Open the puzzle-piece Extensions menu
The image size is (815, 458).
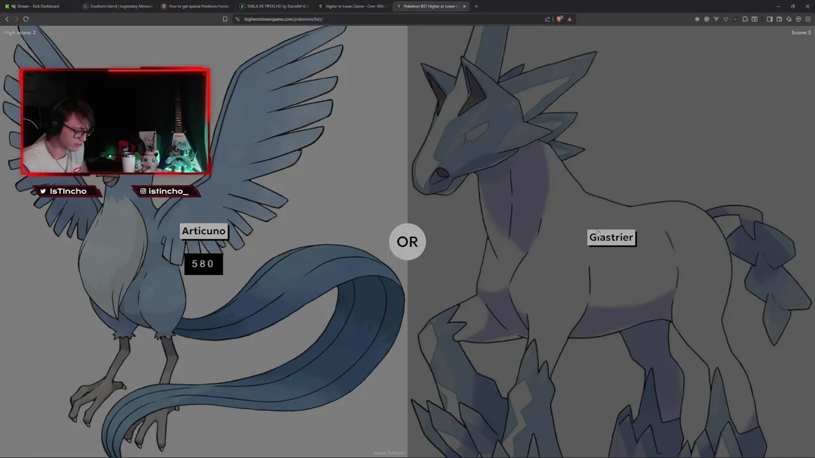745,19
